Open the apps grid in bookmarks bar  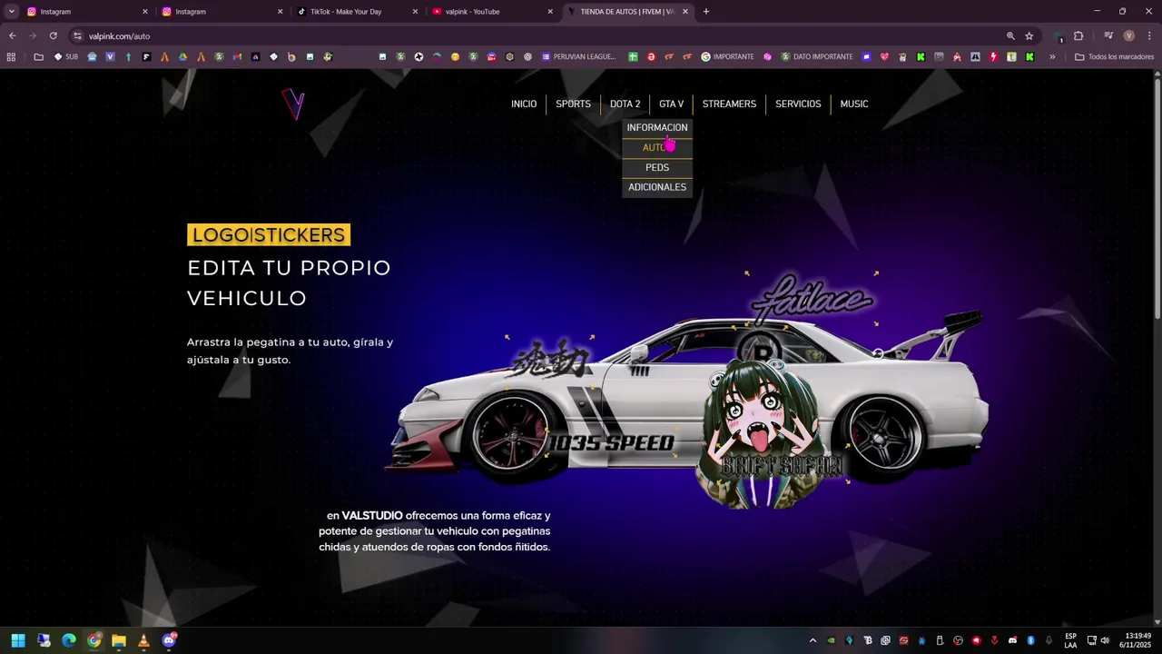pyautogui.click(x=11, y=56)
